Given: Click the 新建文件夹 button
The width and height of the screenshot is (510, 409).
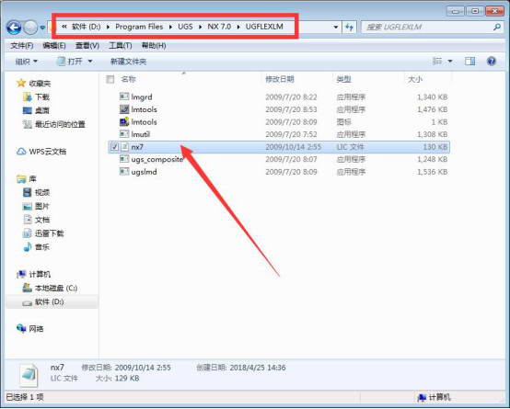Looking at the screenshot, I should click(x=128, y=61).
